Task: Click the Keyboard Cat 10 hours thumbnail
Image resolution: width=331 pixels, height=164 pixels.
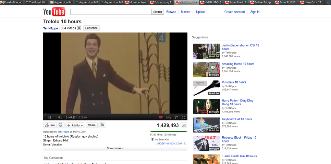Action: coord(207,125)
